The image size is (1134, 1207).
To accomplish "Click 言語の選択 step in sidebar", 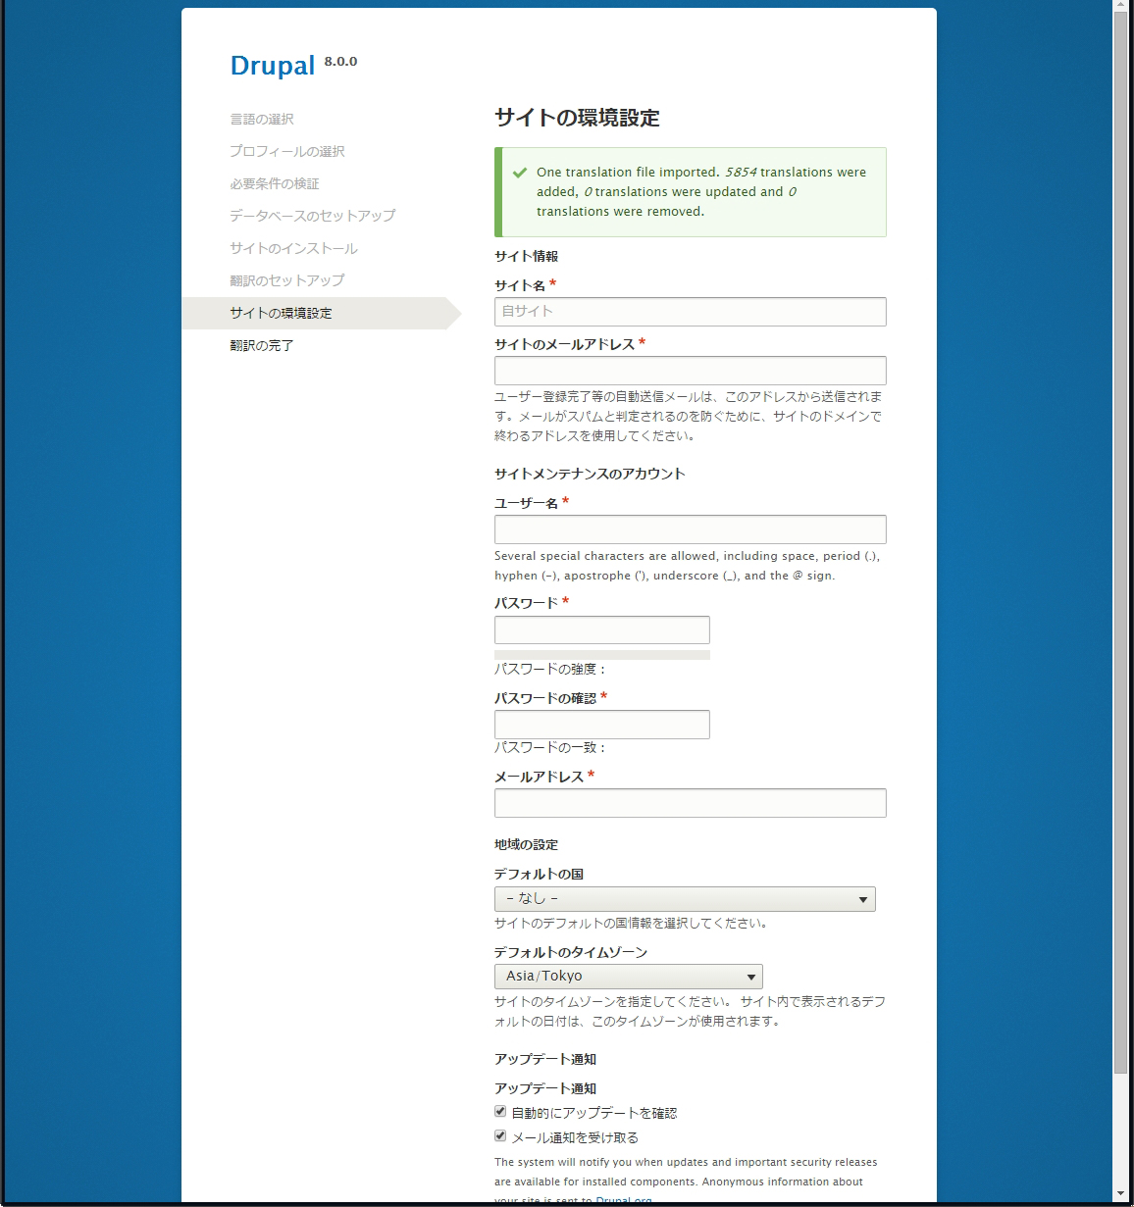I will tap(262, 120).
